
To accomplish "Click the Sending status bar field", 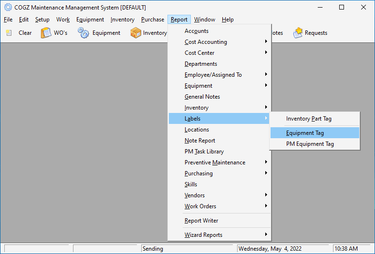I will (187, 249).
